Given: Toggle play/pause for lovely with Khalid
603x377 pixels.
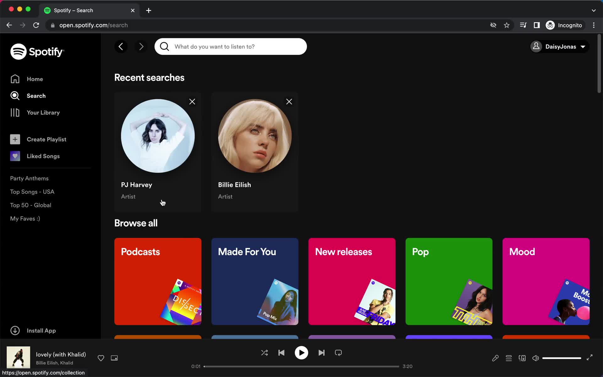Looking at the screenshot, I should point(301,353).
